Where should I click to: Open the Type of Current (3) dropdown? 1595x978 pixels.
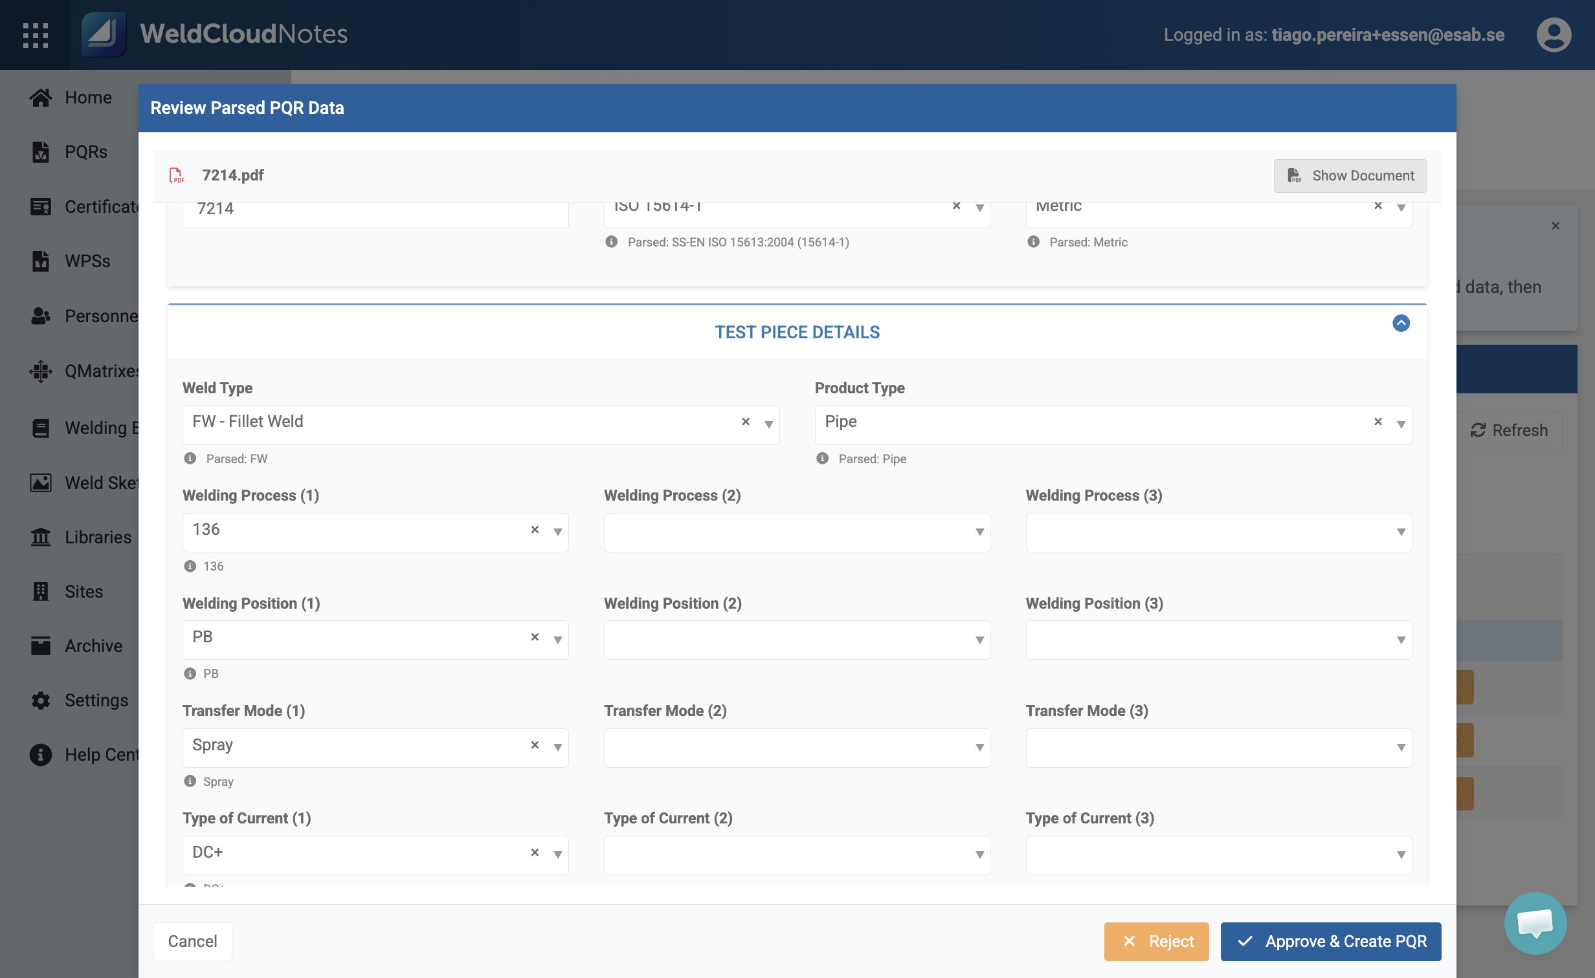1218,855
